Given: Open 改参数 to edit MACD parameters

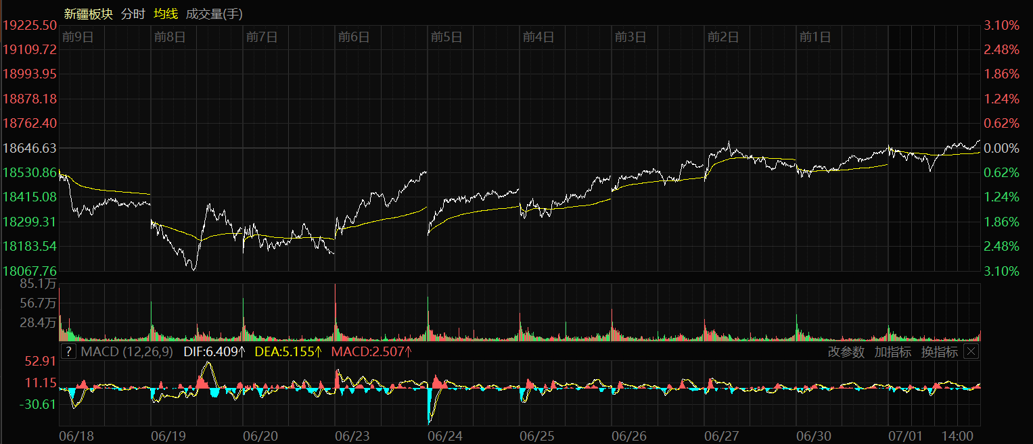Looking at the screenshot, I should point(846,351).
